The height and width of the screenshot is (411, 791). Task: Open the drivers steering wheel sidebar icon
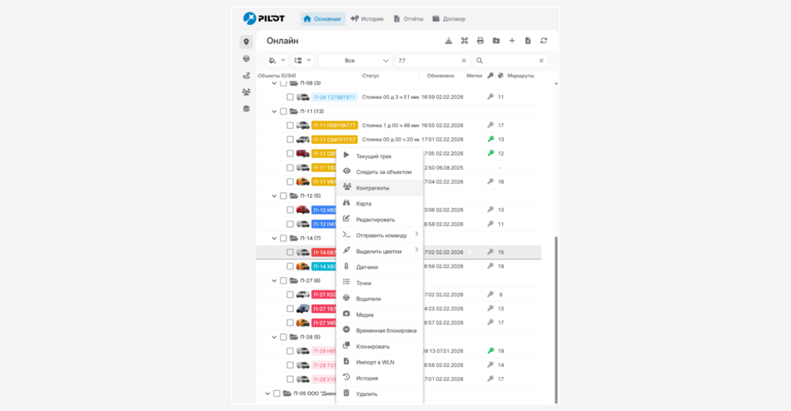coord(246,59)
